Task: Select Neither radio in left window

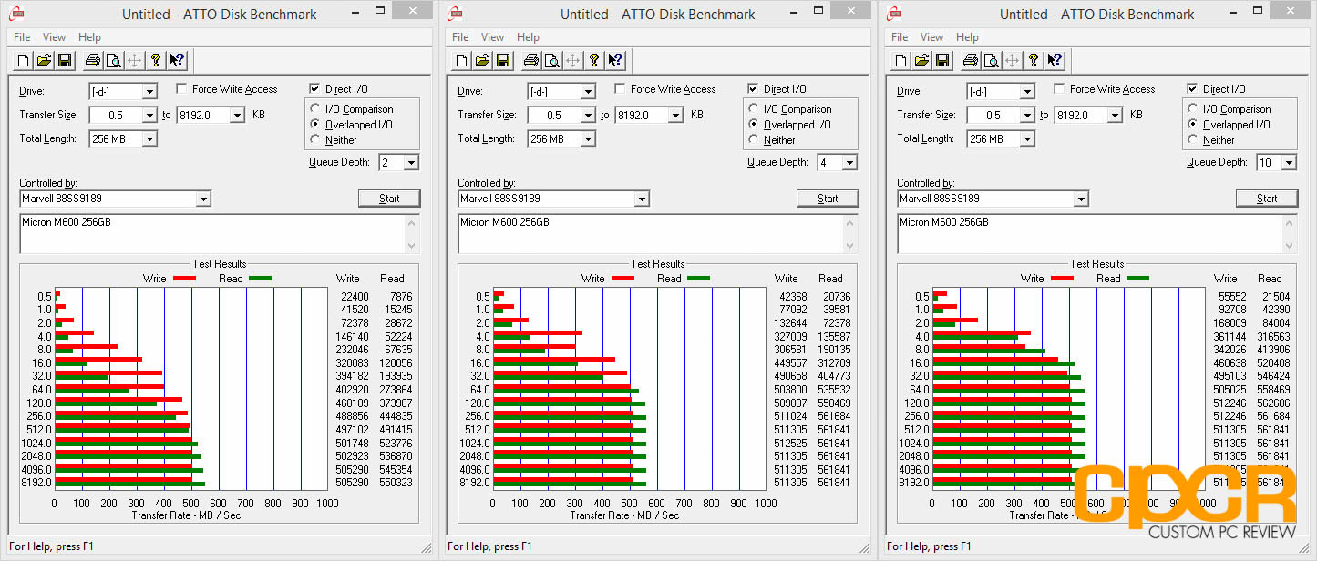Action: click(316, 140)
